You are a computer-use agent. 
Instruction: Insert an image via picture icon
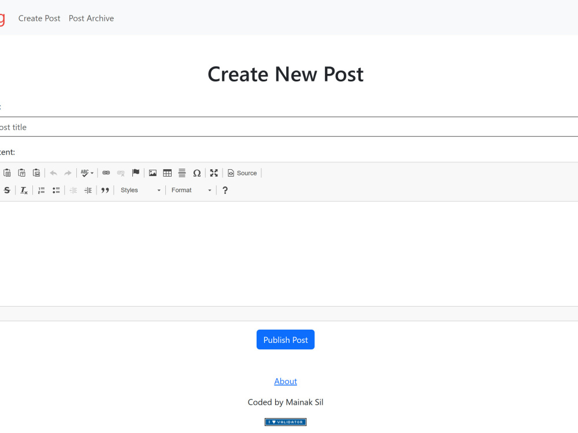click(x=153, y=173)
